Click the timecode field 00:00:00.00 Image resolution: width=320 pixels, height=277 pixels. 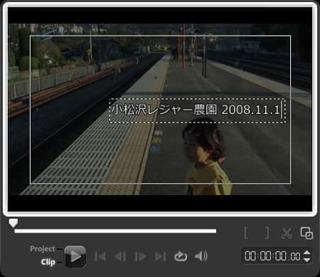(x=272, y=256)
